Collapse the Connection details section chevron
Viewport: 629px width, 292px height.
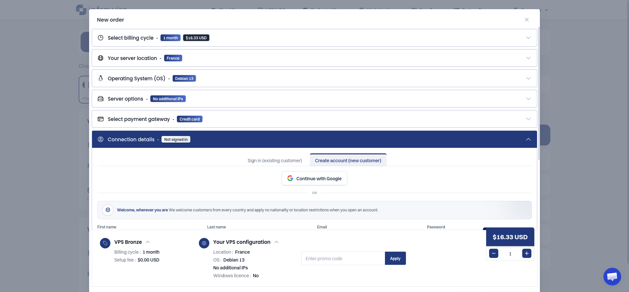click(x=528, y=139)
